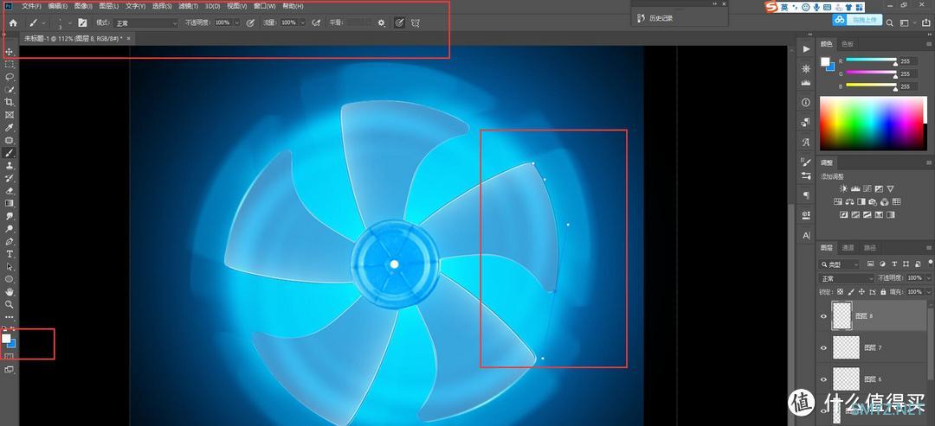Select the Lasso tool
The width and height of the screenshot is (935, 426).
coord(10,78)
